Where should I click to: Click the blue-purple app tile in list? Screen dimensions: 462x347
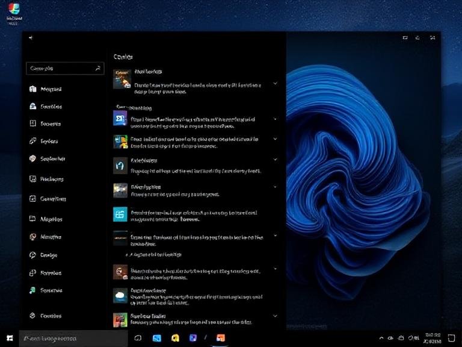(x=120, y=118)
